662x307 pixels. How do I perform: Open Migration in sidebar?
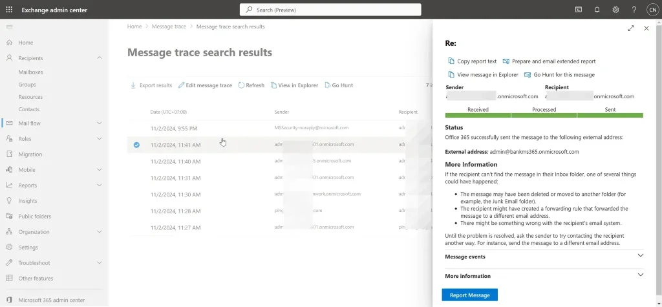click(x=30, y=154)
